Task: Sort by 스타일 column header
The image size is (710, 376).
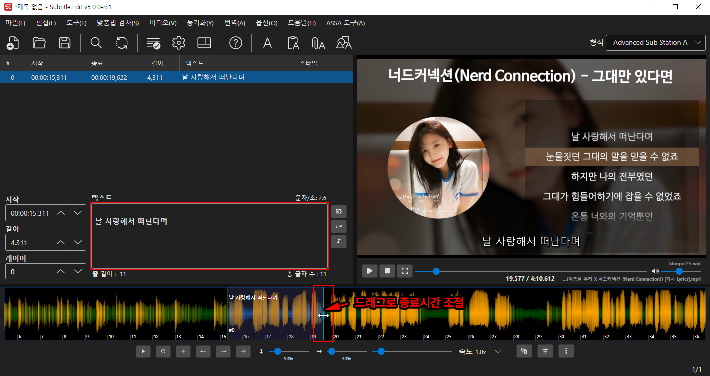Action: 323,63
